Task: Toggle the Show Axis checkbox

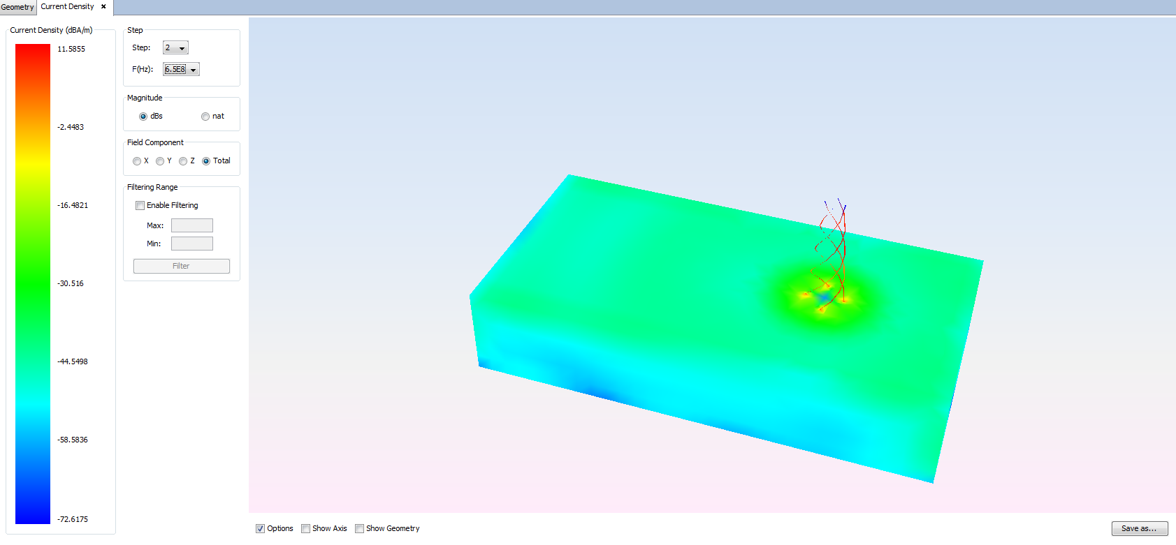Action: tap(306, 529)
